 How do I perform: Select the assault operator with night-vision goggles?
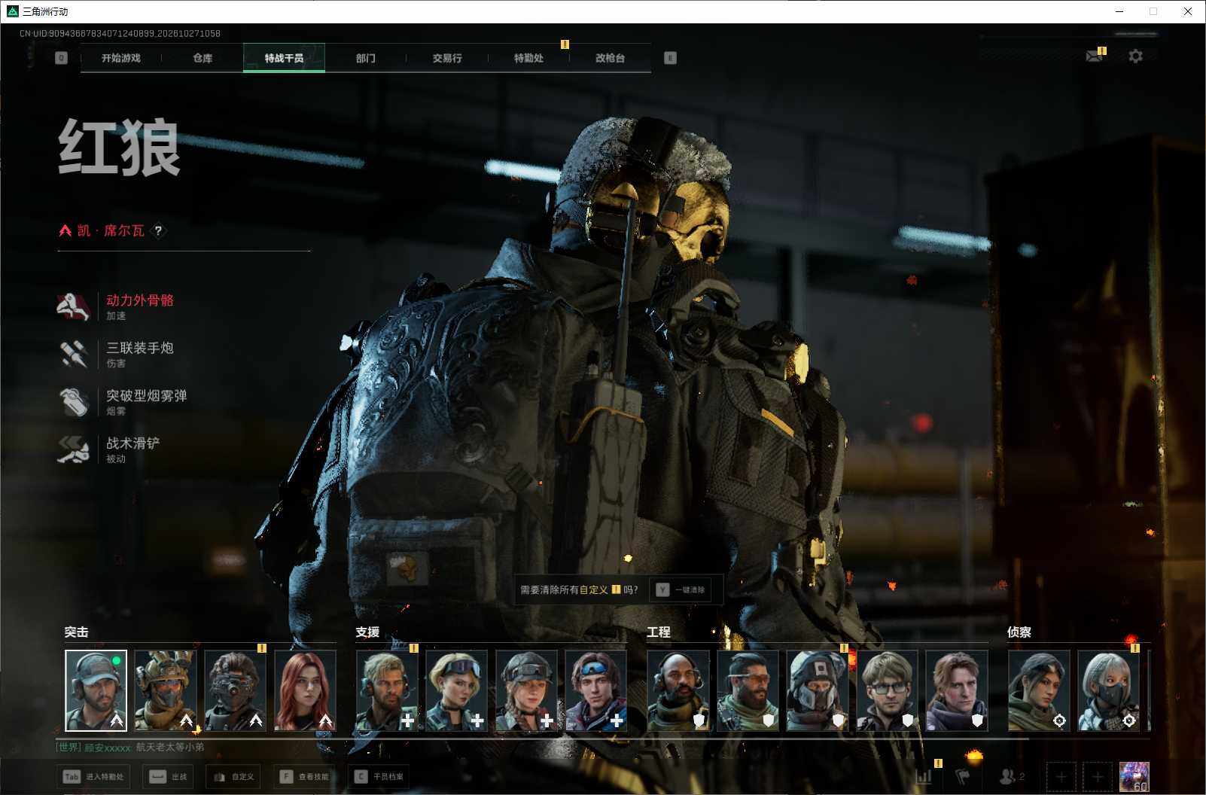(235, 690)
